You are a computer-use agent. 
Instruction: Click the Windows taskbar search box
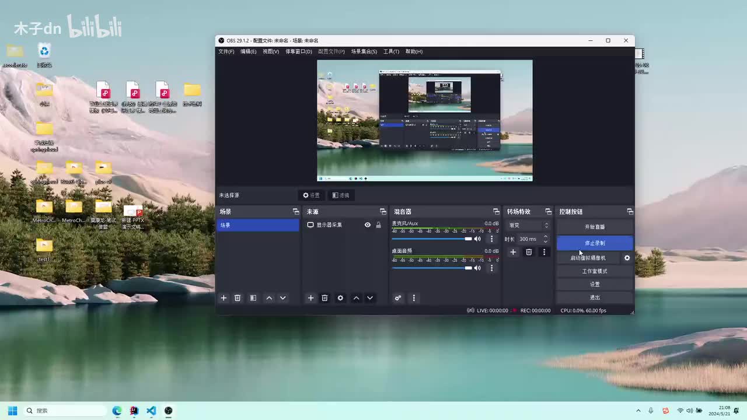pos(66,411)
